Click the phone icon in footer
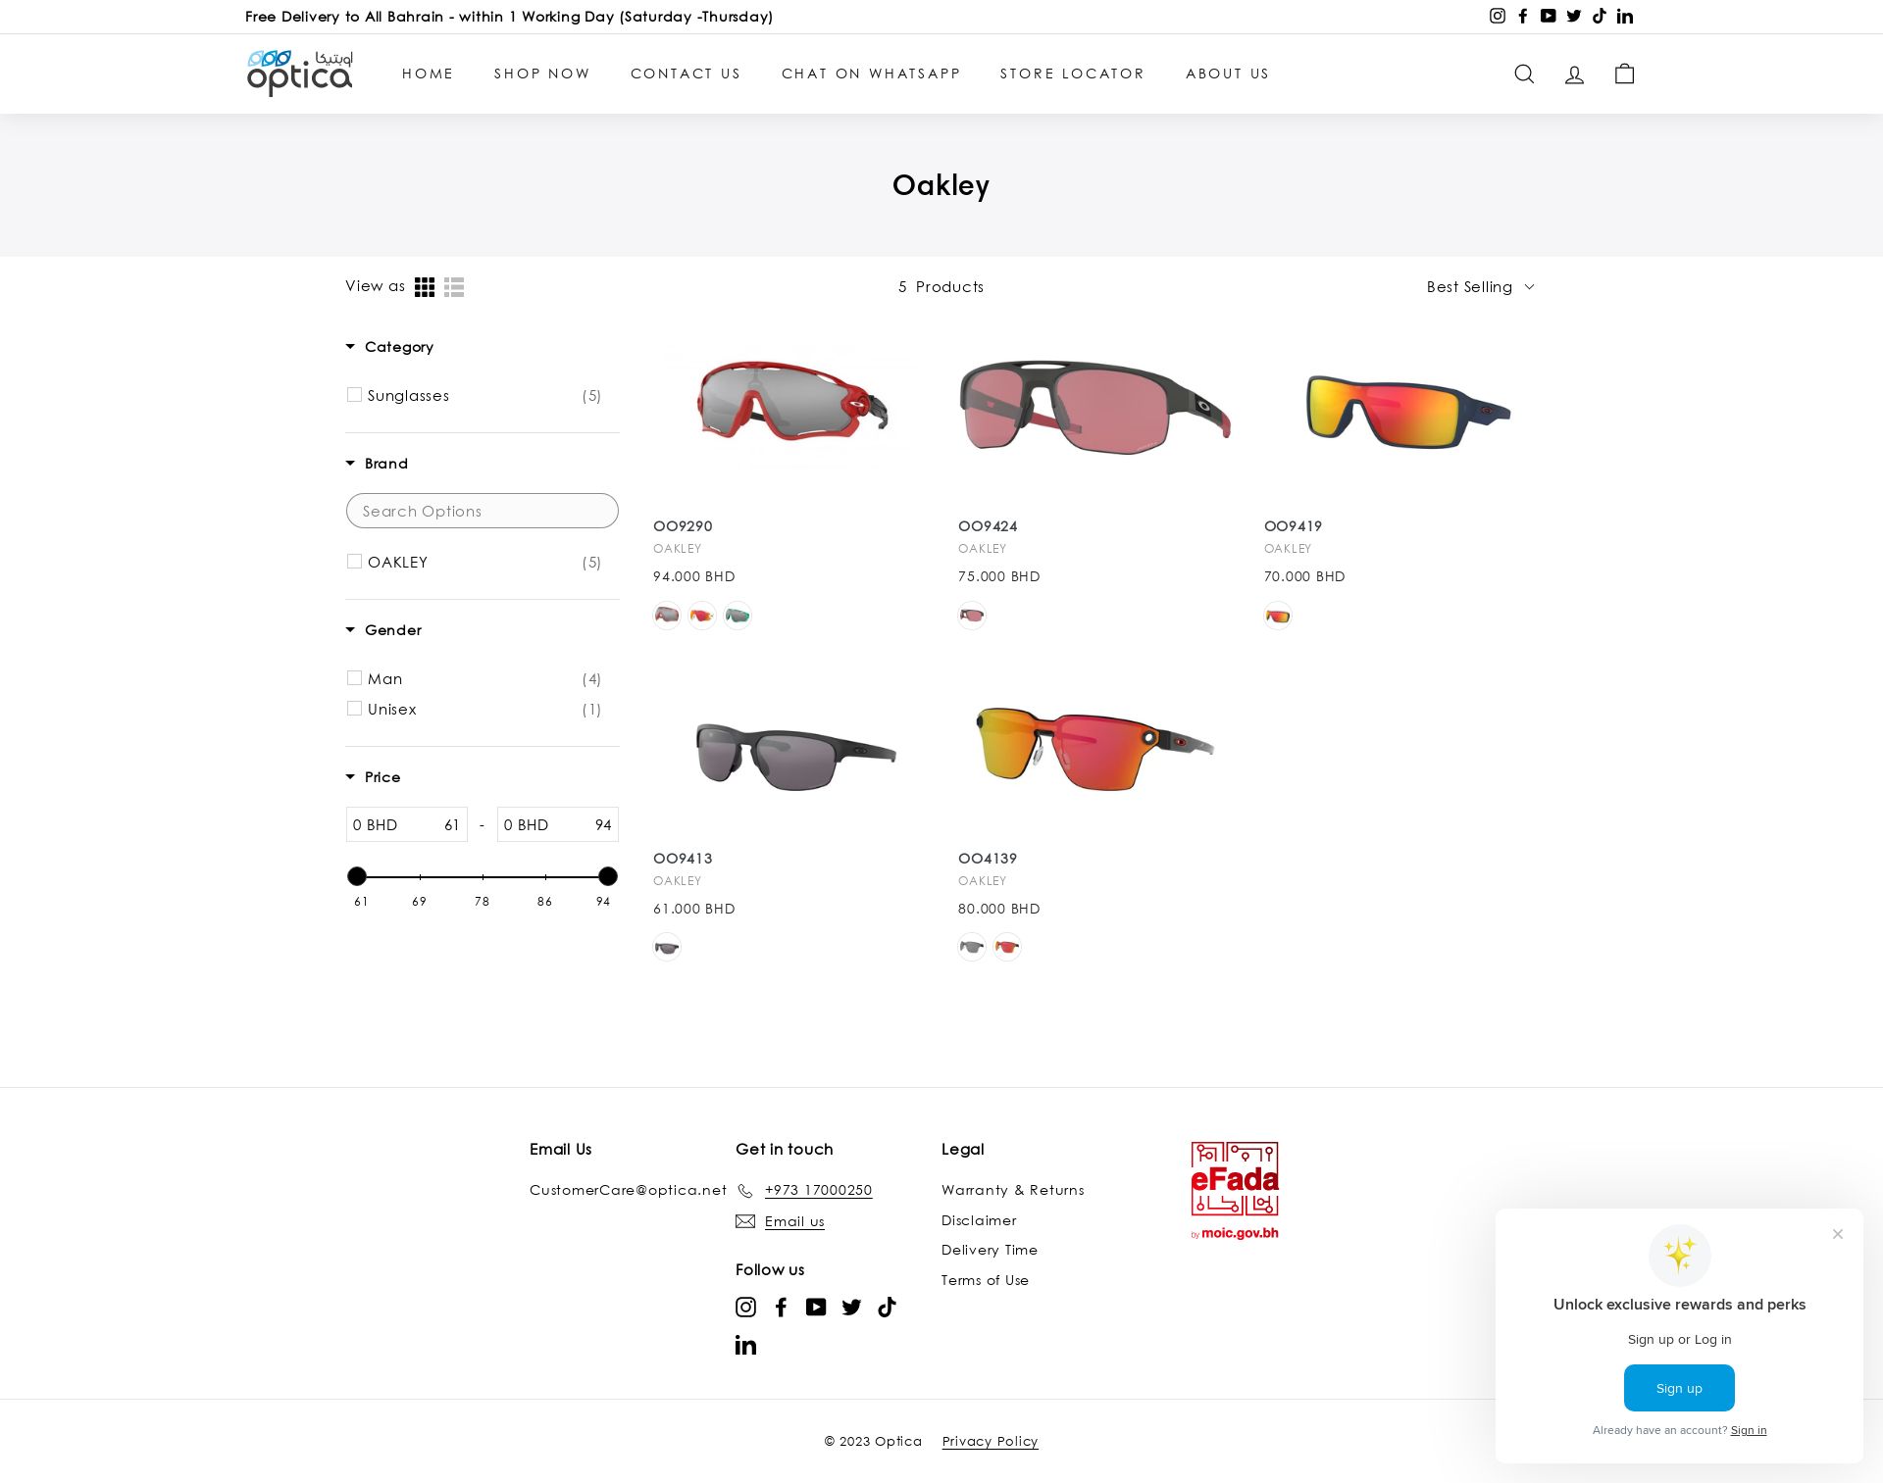Image resolution: width=1883 pixels, height=1483 pixels. [745, 1191]
